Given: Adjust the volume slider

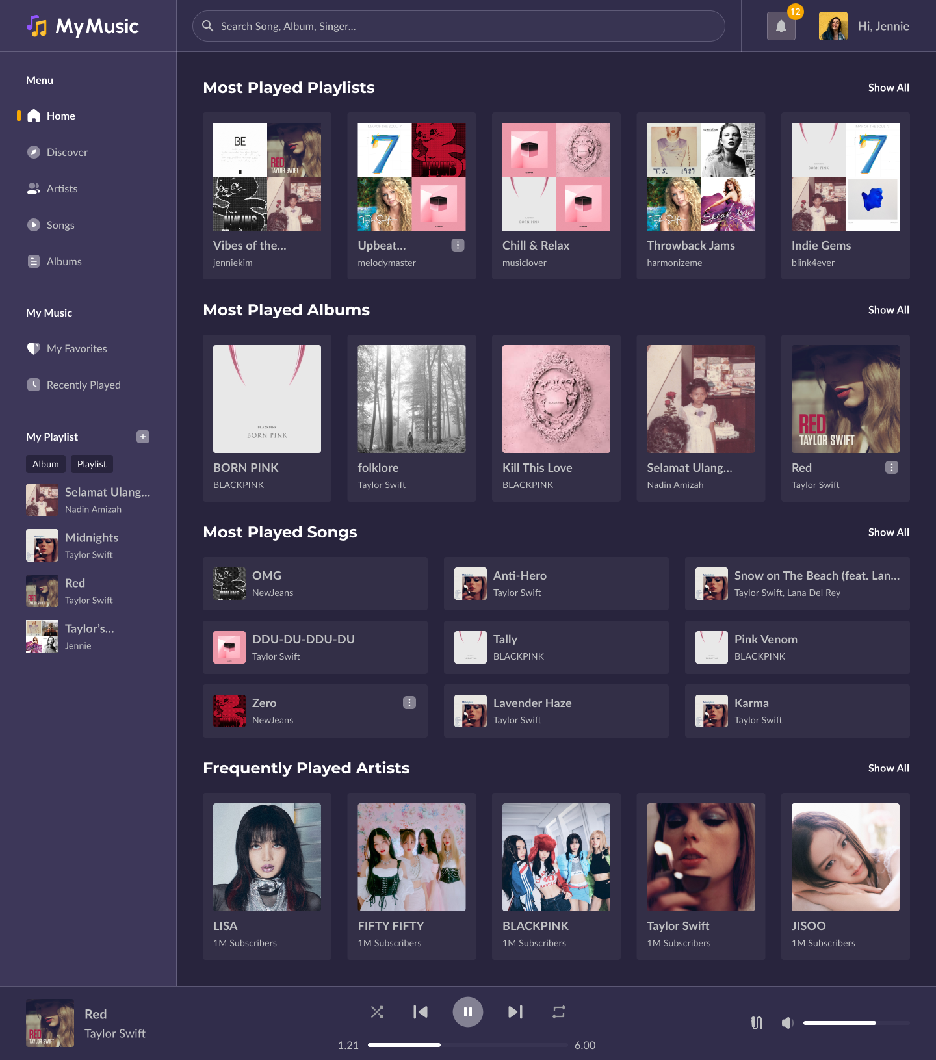Looking at the screenshot, I should [857, 1023].
